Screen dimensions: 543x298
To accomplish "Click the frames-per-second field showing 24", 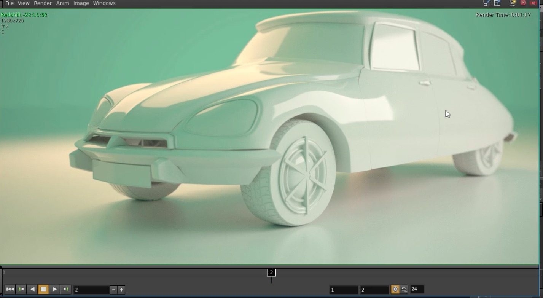I will click(x=417, y=289).
